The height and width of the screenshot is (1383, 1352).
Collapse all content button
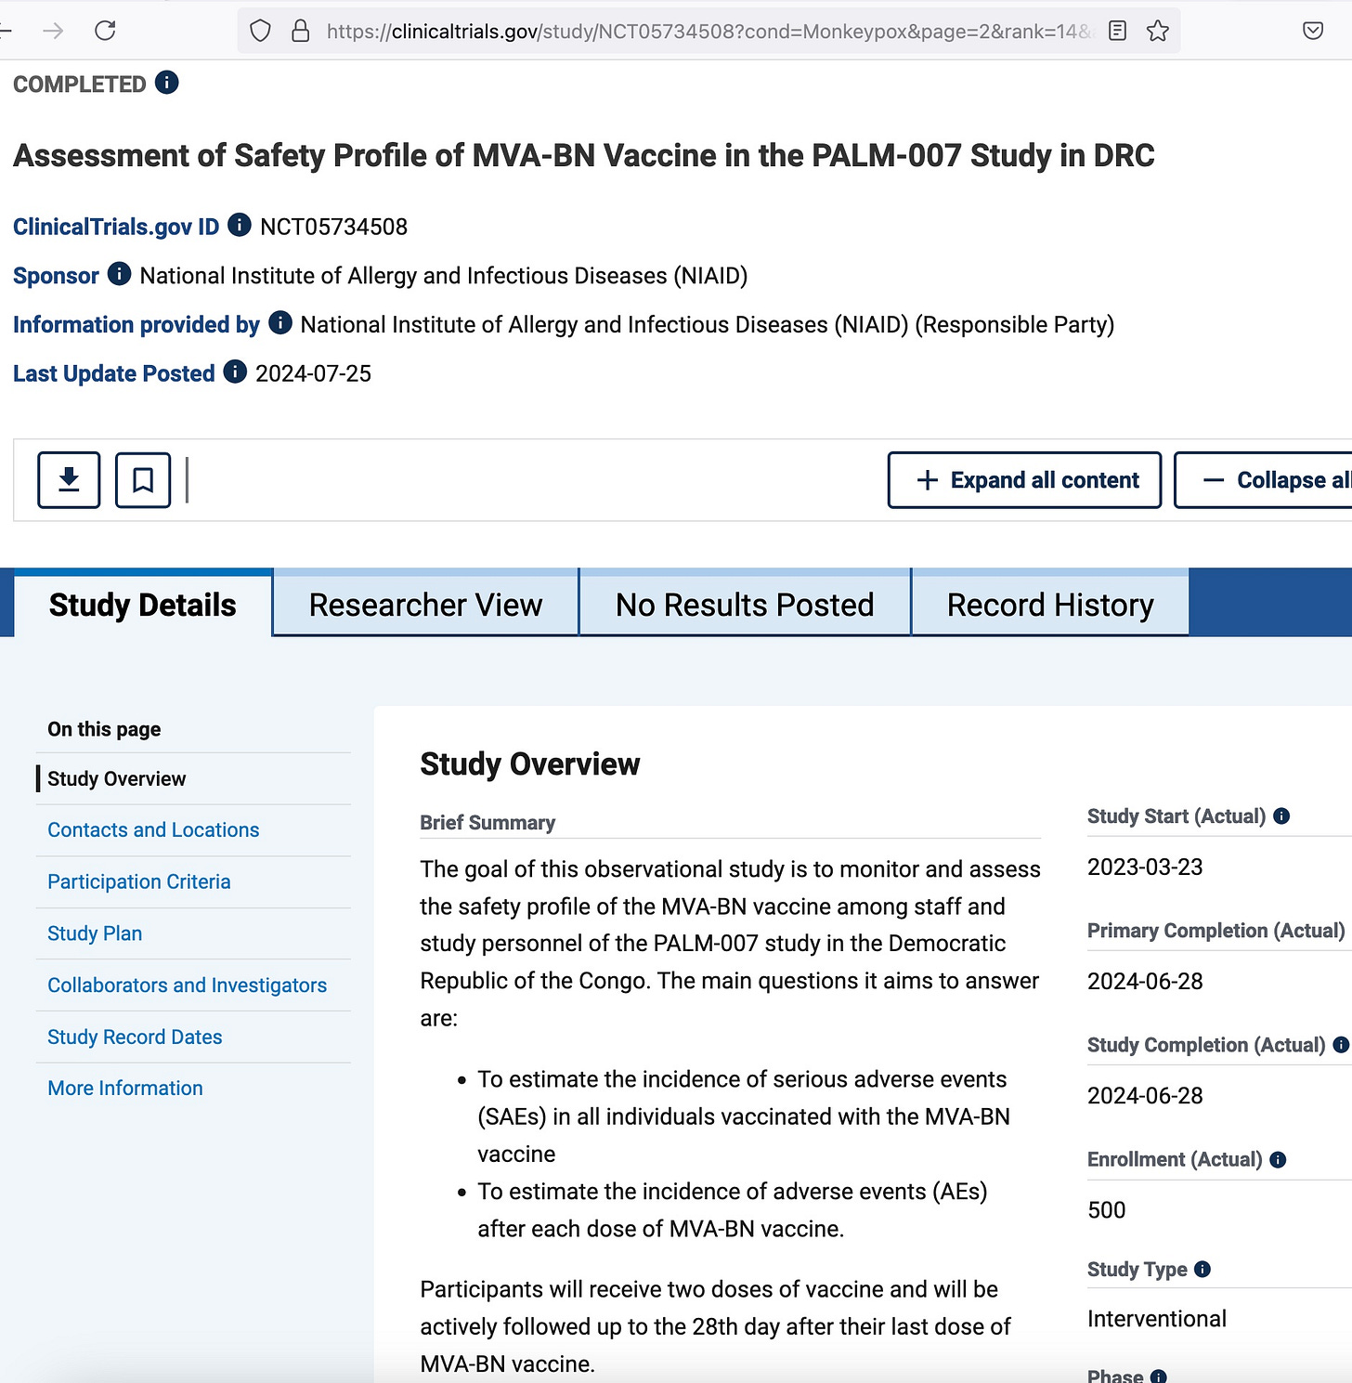pos(1263,480)
